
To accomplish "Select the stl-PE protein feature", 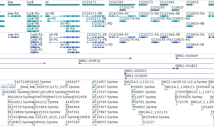I will pyautogui.click(x=65, y=37).
